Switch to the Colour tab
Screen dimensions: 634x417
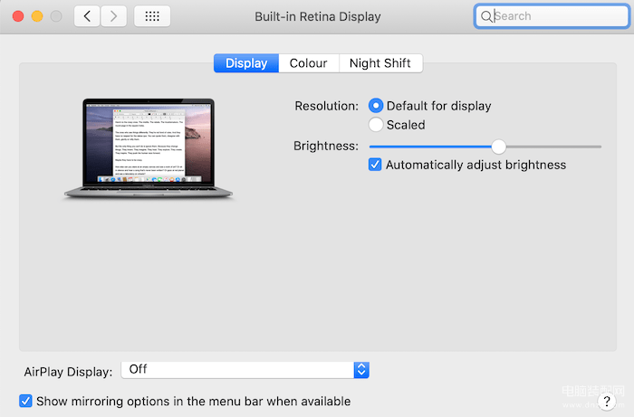(308, 63)
